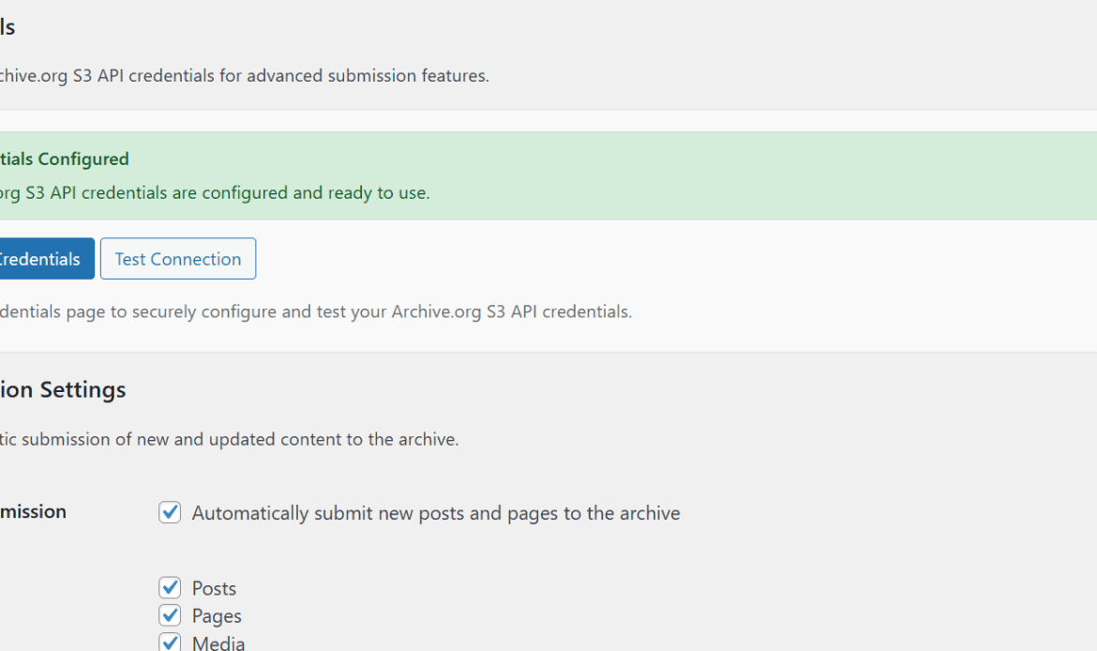This screenshot has height=651, width=1097.
Task: Click empty white panel space right of Test Connection
Action: (x=656, y=259)
